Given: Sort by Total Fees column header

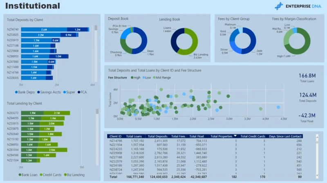Looking at the screenshot, I should coord(178,136).
